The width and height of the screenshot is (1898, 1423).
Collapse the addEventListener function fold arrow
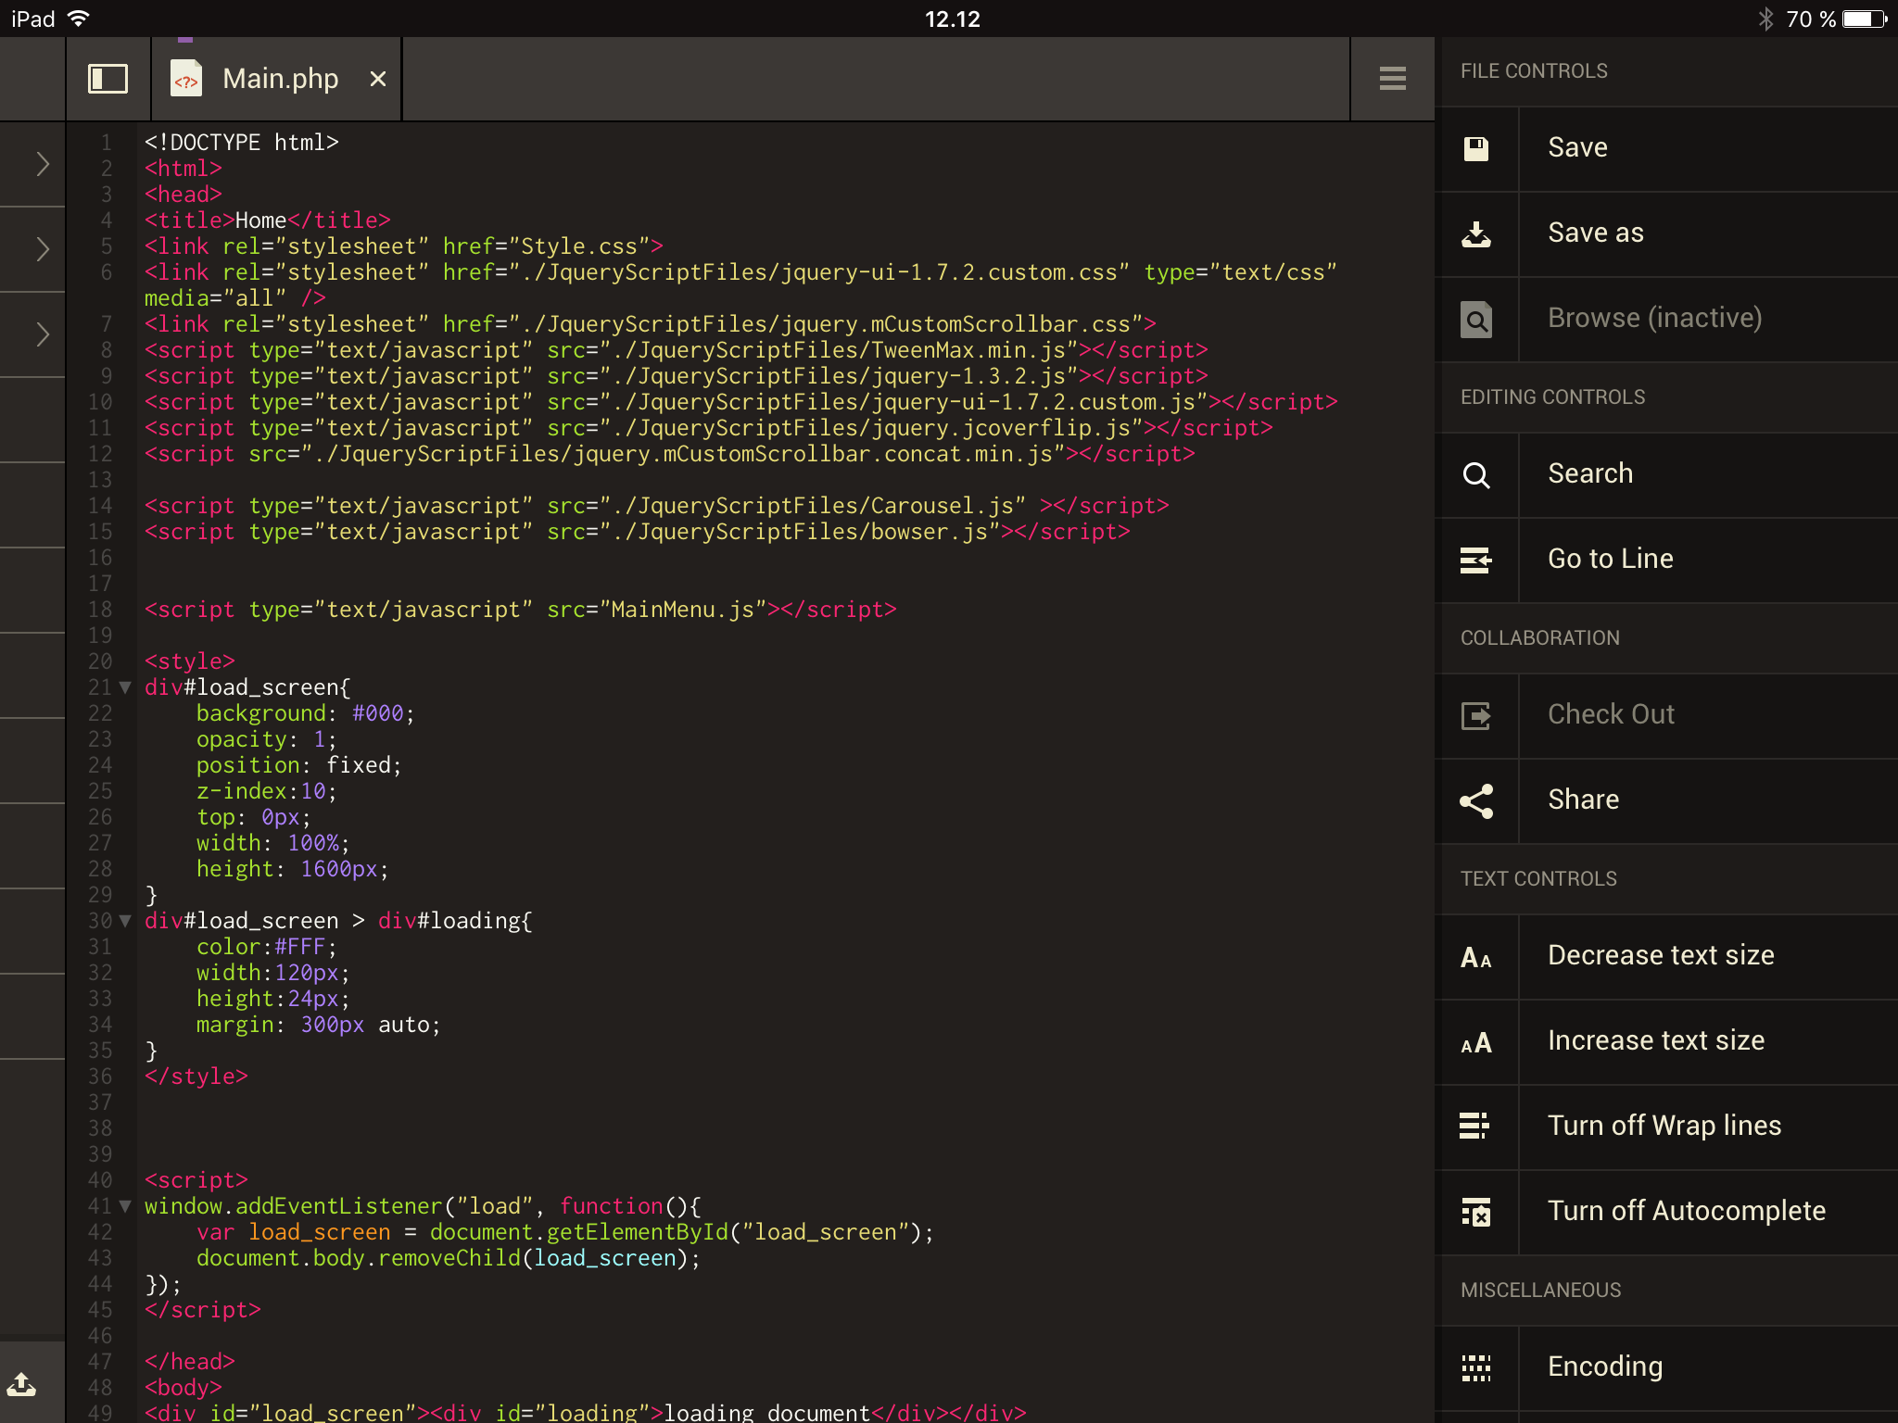click(125, 1206)
